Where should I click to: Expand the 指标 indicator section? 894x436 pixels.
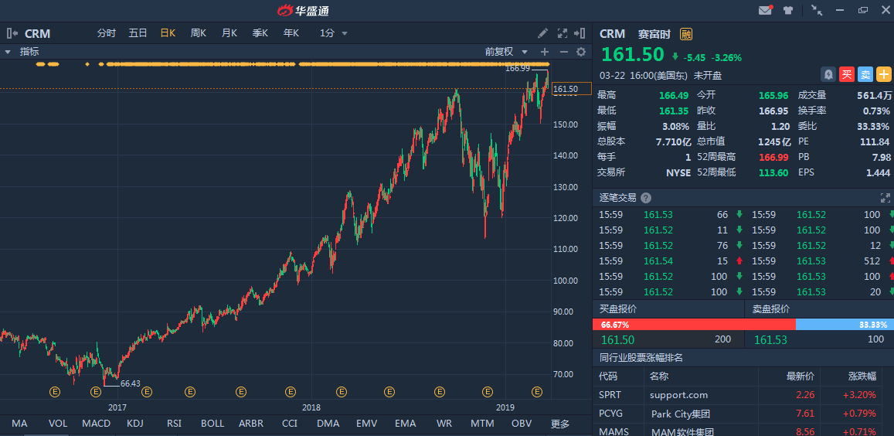tap(8, 52)
